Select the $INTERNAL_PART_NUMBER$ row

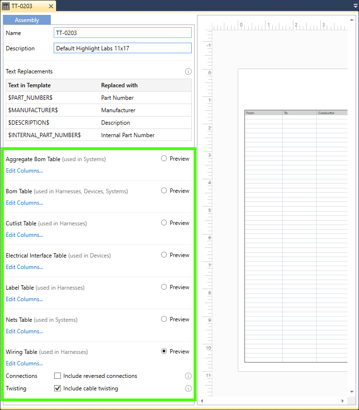(x=99, y=135)
